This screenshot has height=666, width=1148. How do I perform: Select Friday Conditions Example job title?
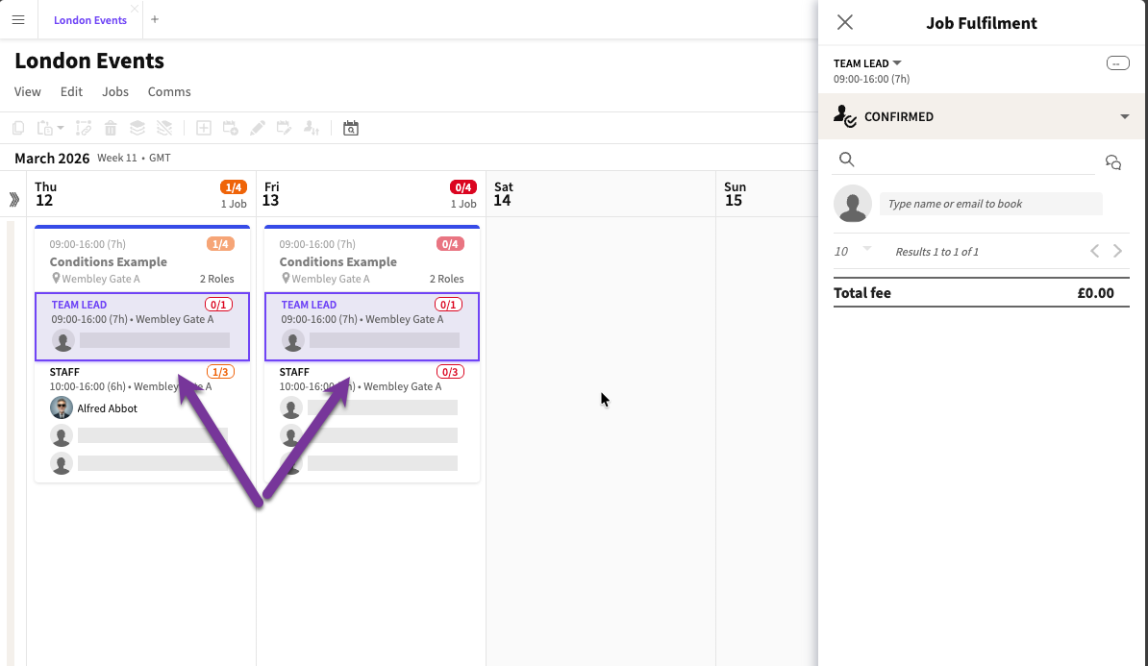(338, 261)
